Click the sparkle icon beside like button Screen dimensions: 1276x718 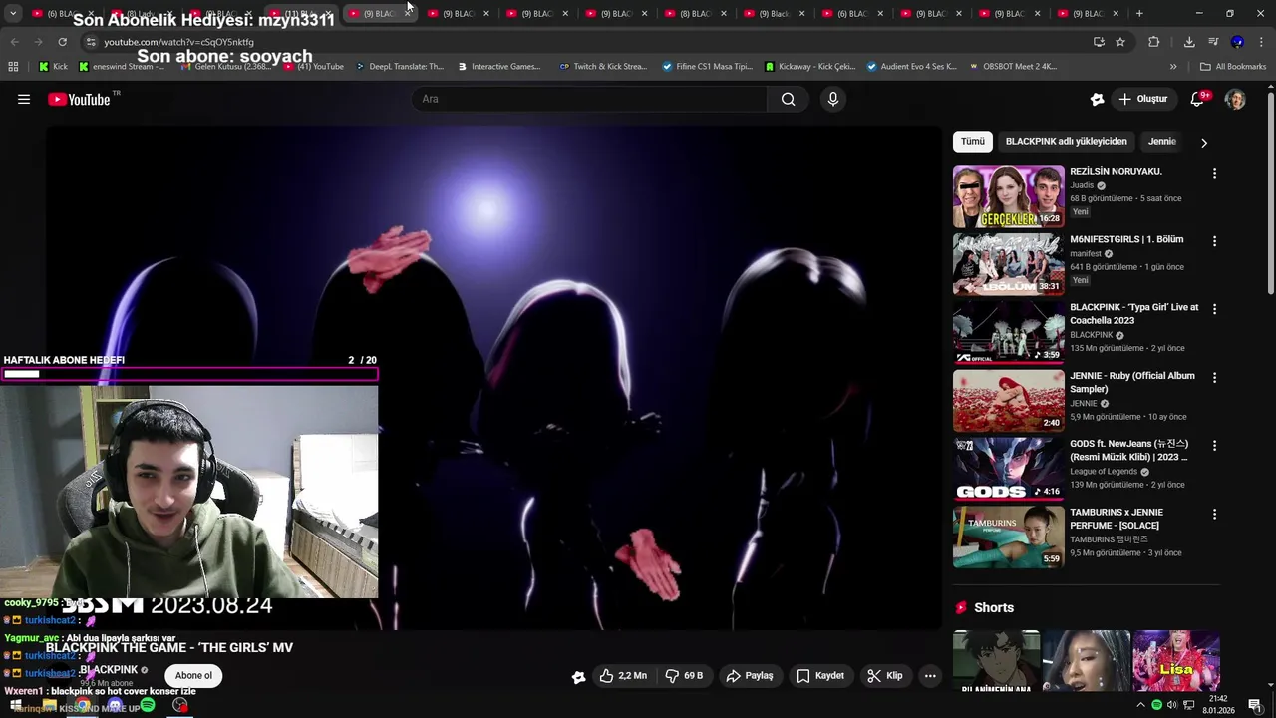[578, 677]
